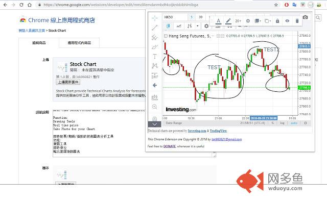This screenshot has height=204, width=327.
Task: Click the Investing.com logo on chart
Action: pos(181,110)
